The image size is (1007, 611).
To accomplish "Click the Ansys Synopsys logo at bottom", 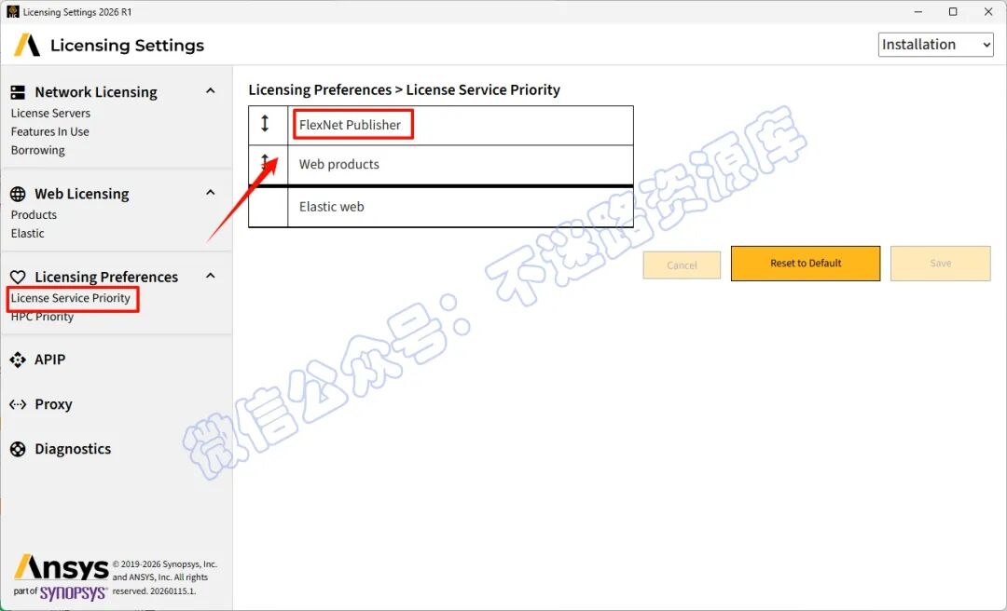I will point(61,577).
